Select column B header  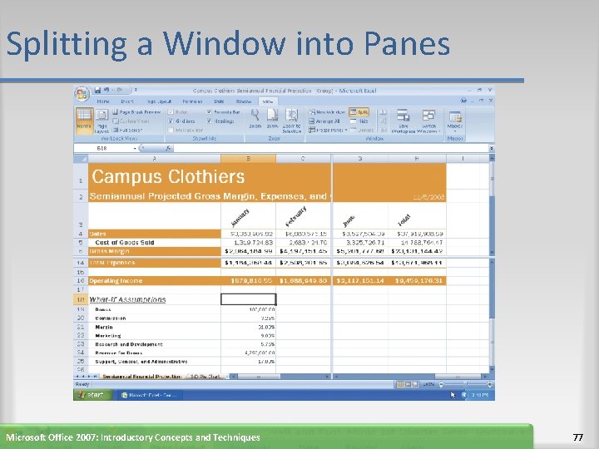[248, 158]
